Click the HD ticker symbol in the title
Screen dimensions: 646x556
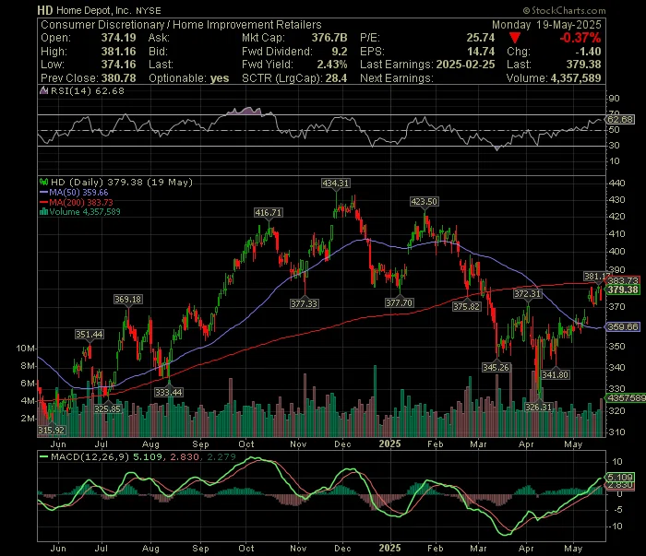coord(45,10)
